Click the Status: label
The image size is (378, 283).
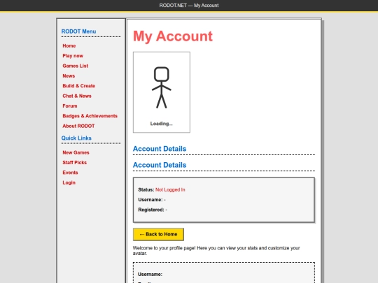coord(146,189)
